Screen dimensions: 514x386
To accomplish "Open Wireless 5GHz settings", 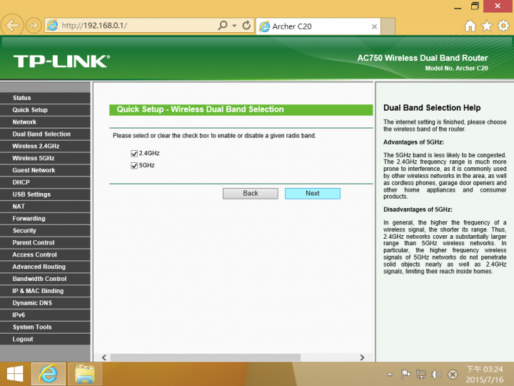I will pyautogui.click(x=45, y=158).
